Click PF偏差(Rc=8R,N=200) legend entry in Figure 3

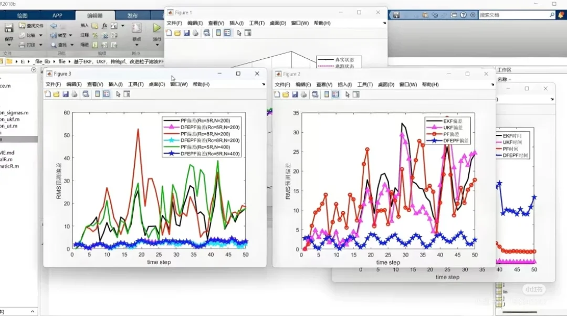point(197,134)
